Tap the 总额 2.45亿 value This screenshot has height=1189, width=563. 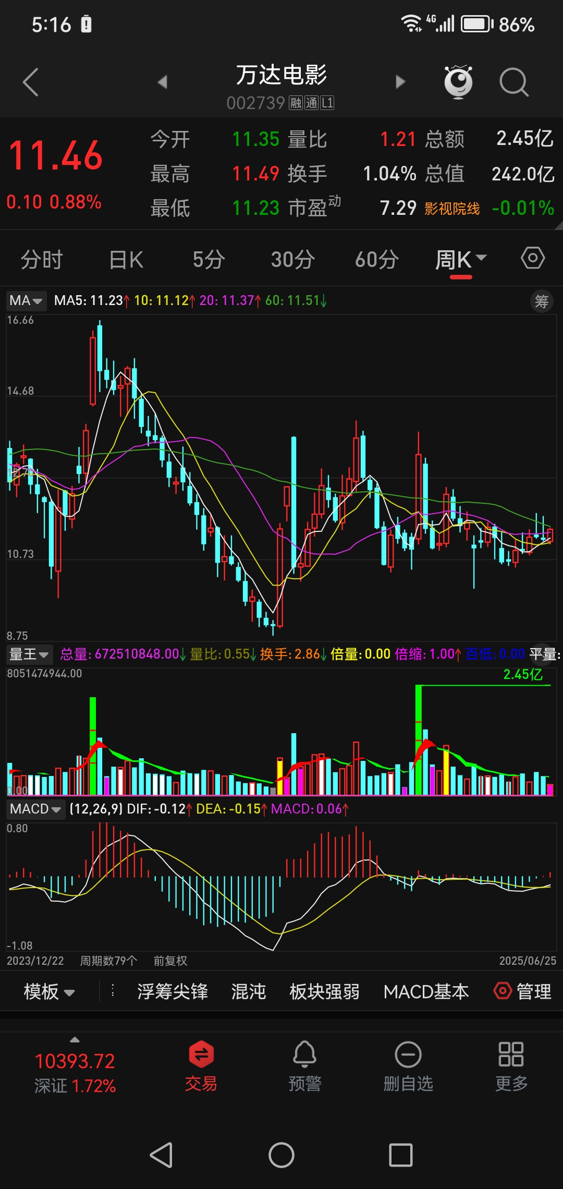click(525, 139)
